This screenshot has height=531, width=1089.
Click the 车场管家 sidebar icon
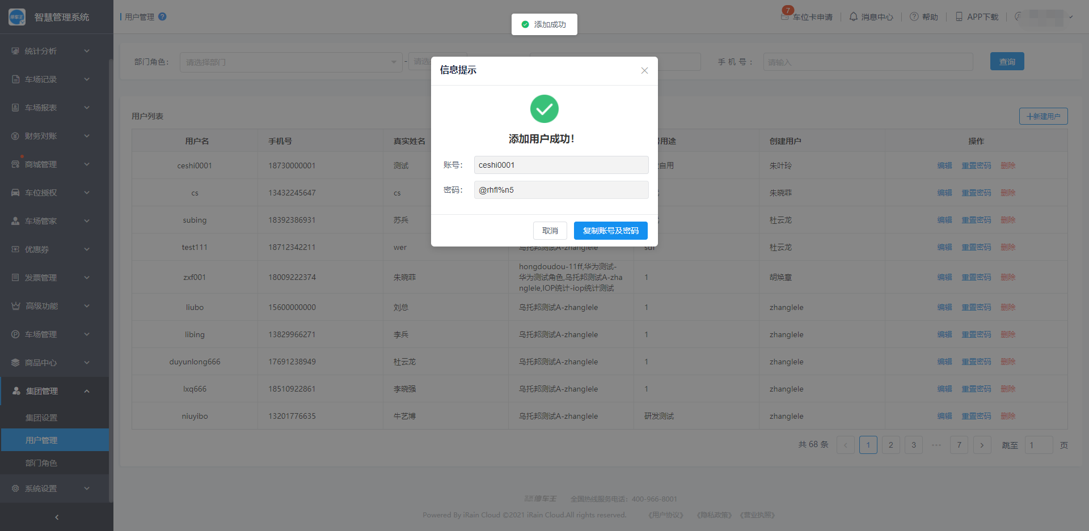pos(15,221)
